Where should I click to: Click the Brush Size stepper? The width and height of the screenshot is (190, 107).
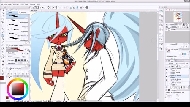(x=28, y=53)
